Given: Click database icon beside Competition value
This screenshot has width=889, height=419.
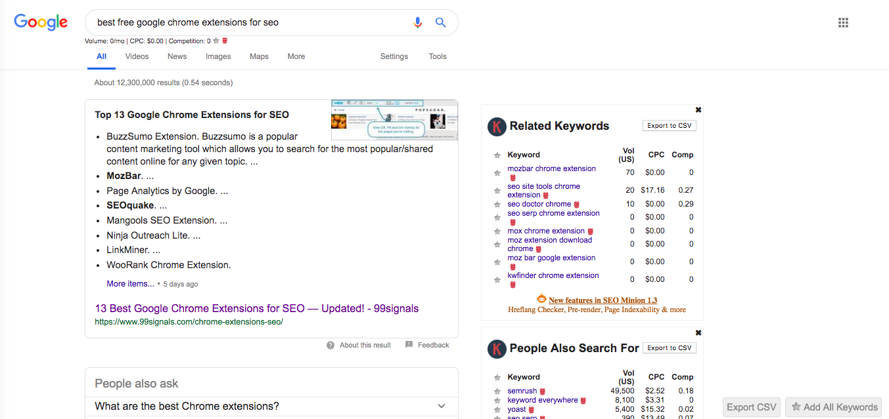Looking at the screenshot, I should (x=225, y=41).
